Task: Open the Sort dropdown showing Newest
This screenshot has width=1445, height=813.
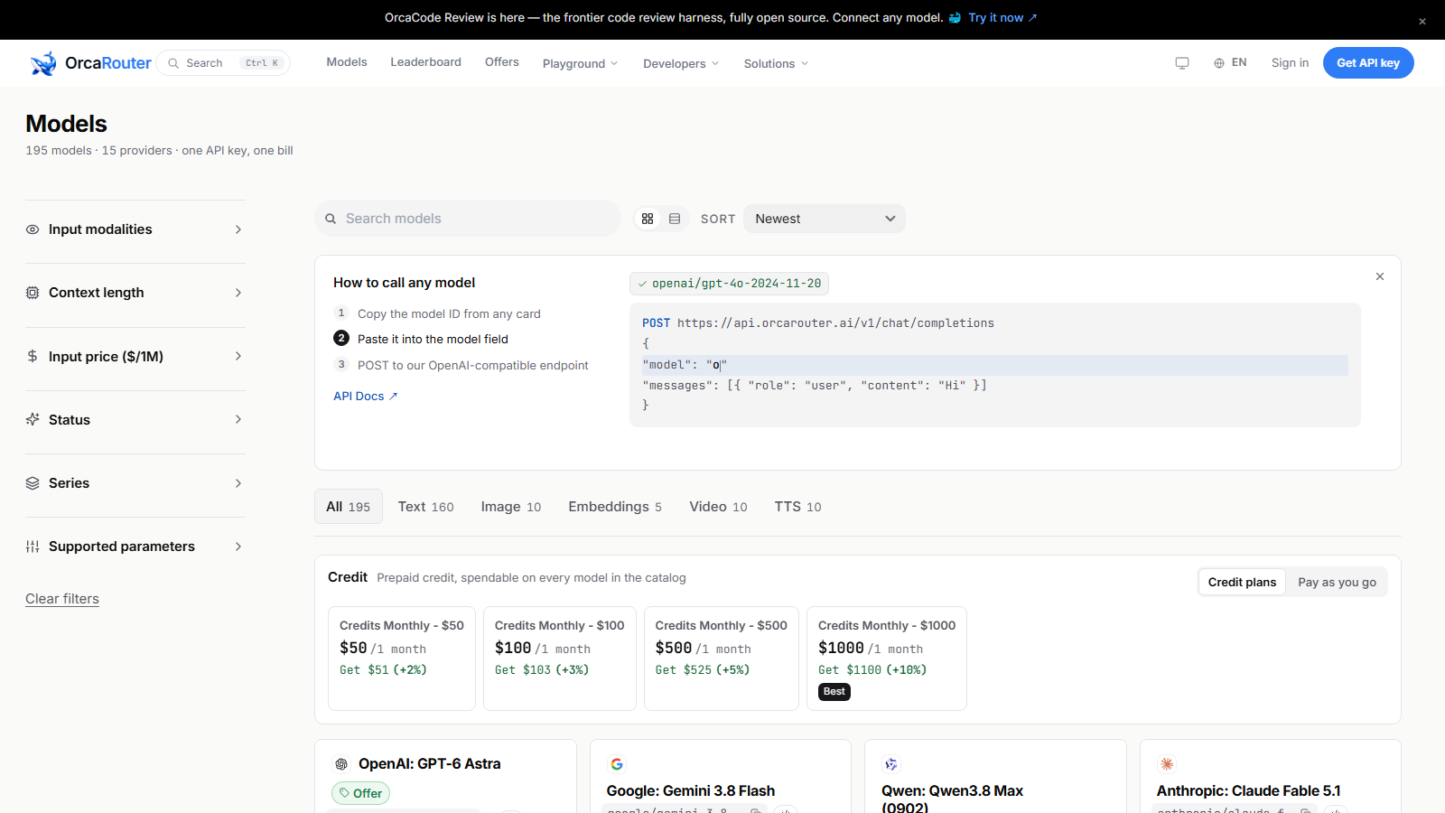Action: pyautogui.click(x=825, y=219)
